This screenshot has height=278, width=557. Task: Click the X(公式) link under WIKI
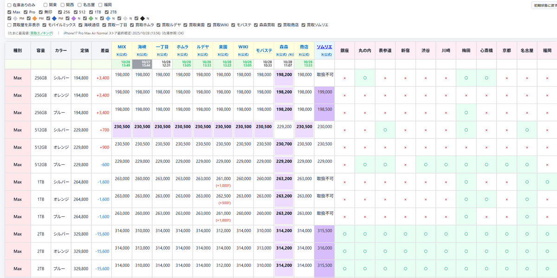coord(243,55)
